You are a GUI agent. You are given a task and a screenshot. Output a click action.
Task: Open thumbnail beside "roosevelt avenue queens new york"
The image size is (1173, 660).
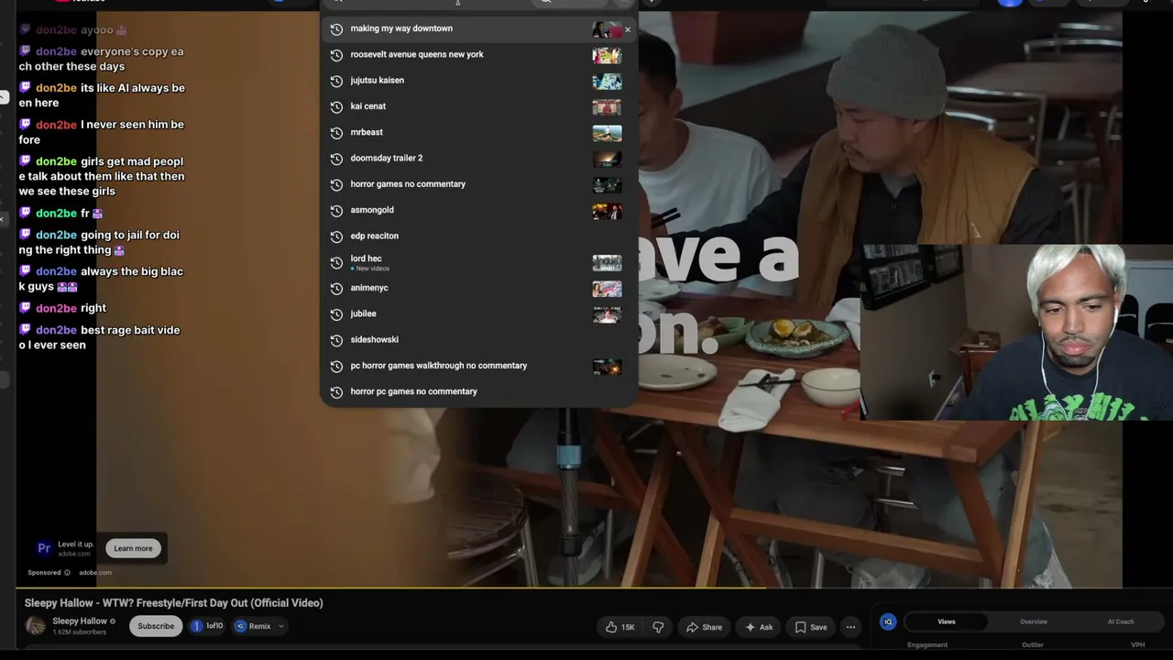[x=607, y=56]
